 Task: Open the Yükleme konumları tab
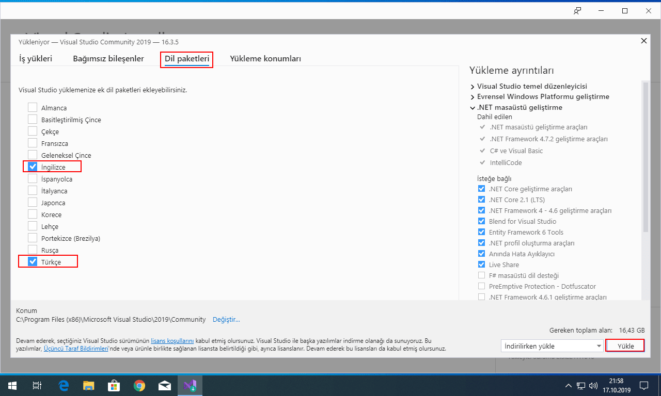265,59
